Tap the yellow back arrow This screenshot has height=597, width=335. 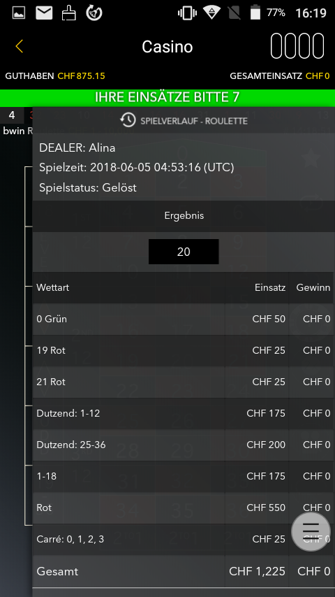(x=20, y=46)
